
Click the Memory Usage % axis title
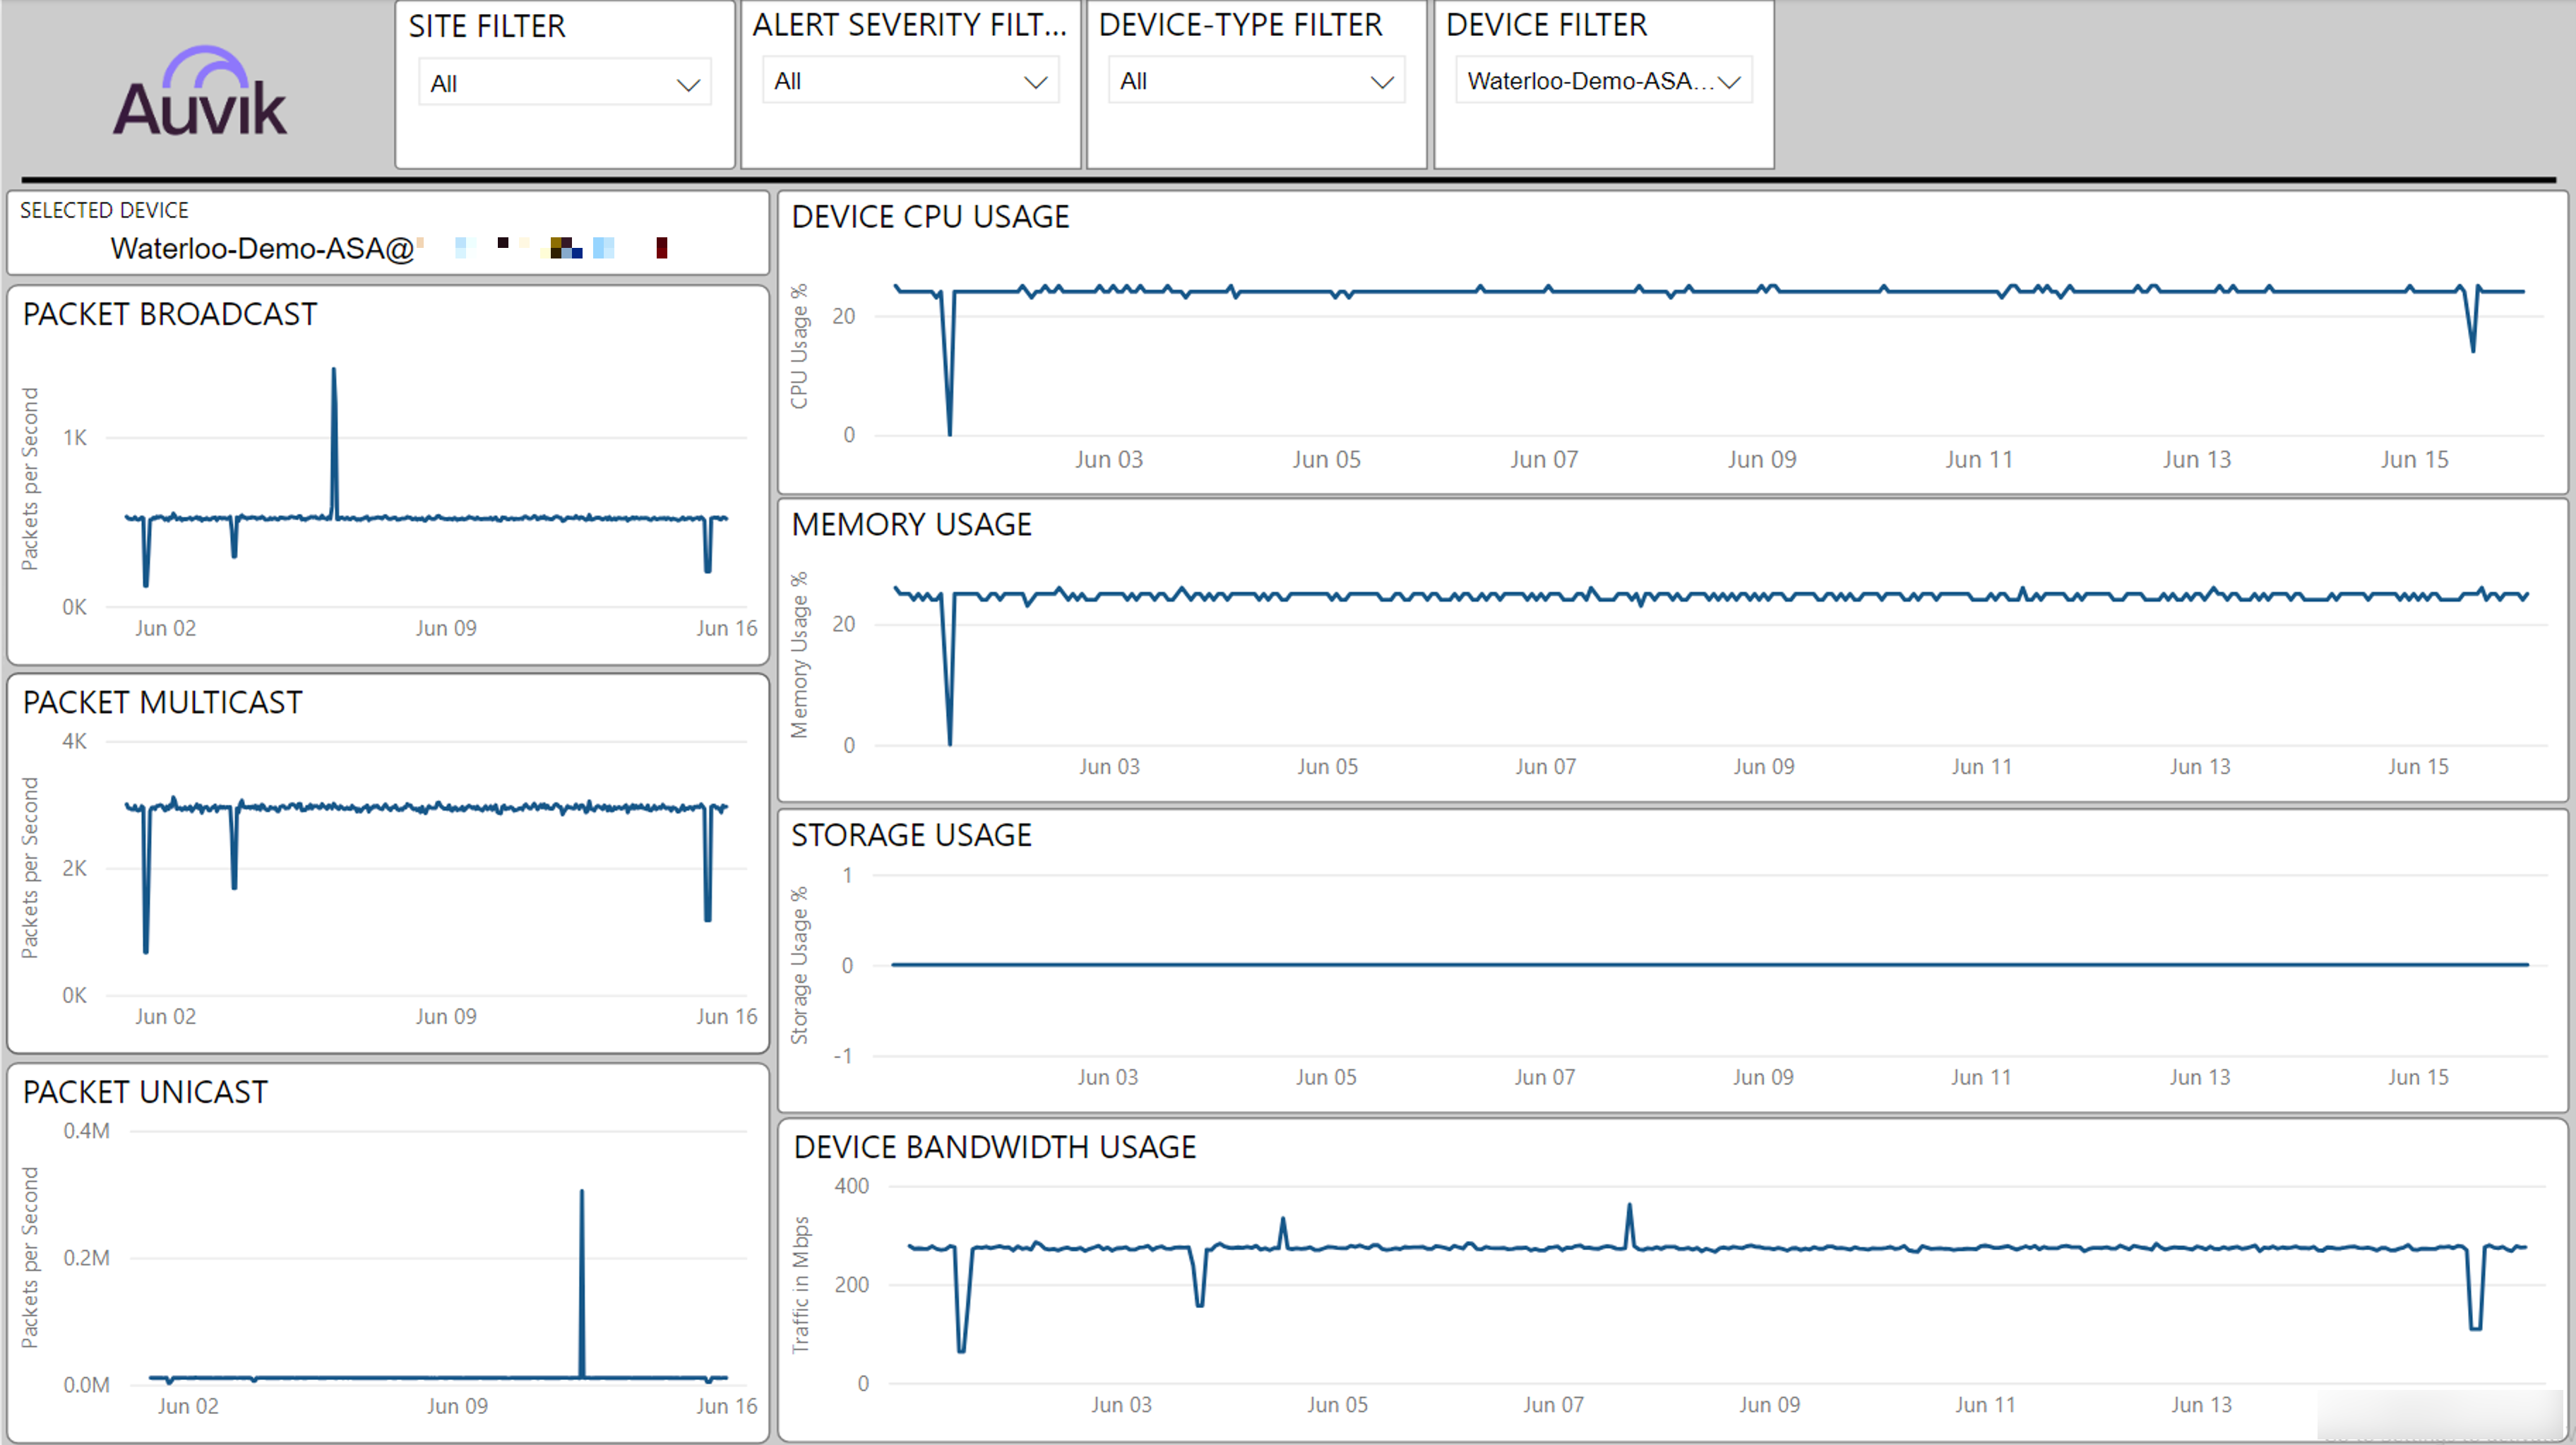tap(799, 655)
